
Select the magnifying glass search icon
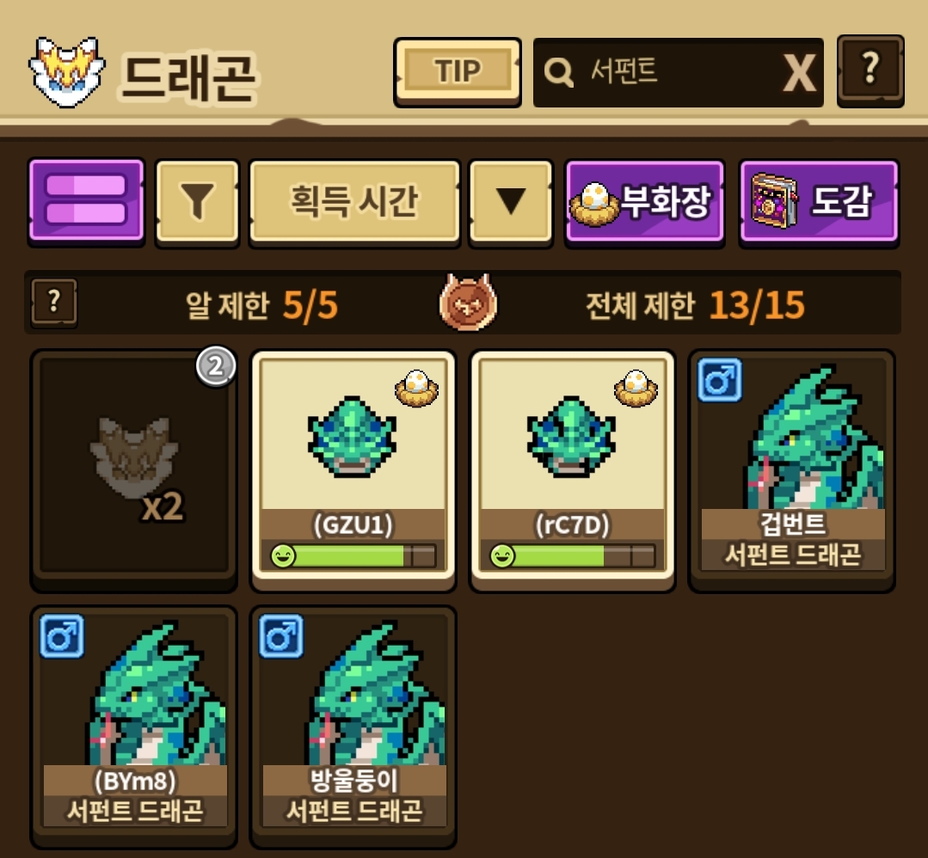[x=558, y=73]
